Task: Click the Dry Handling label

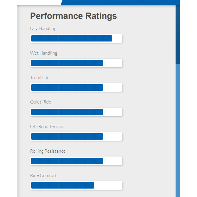Action: [43, 28]
